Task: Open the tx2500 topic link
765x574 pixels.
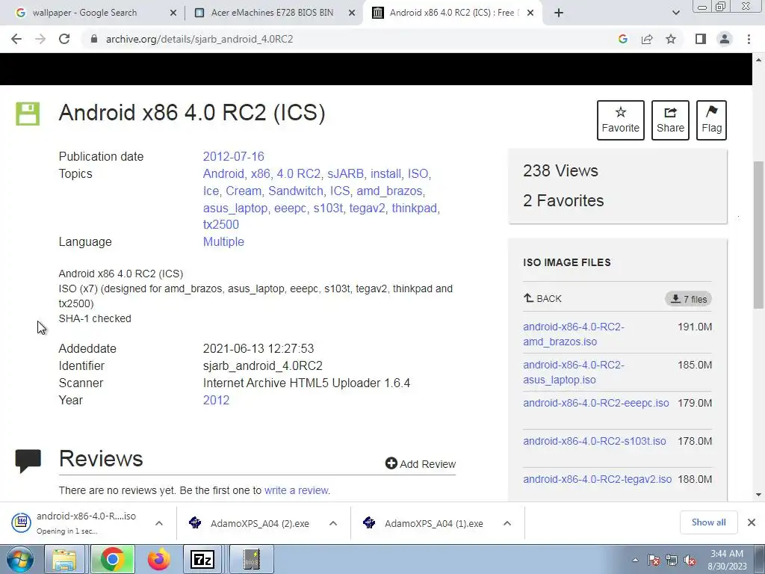Action: point(221,224)
